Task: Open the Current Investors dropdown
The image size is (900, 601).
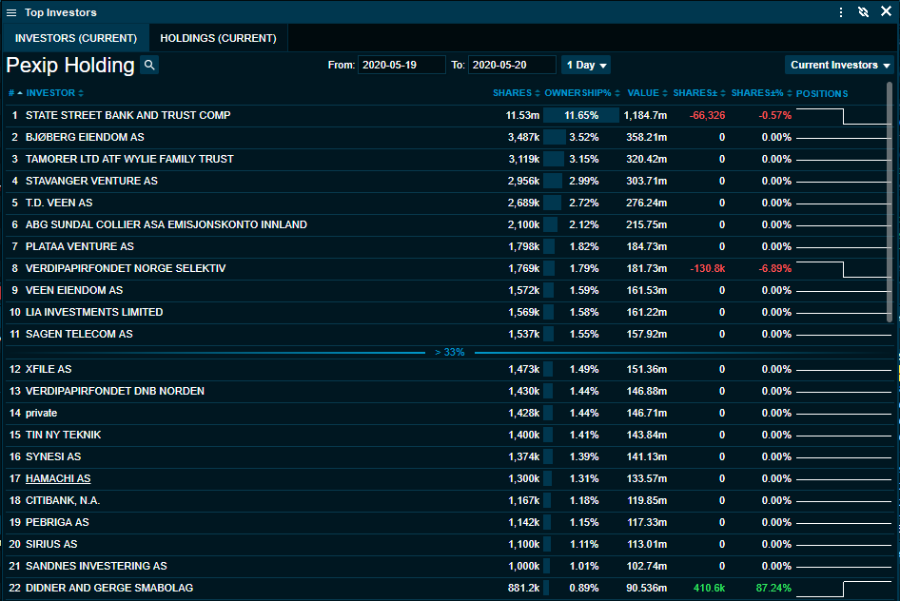Action: (x=839, y=65)
